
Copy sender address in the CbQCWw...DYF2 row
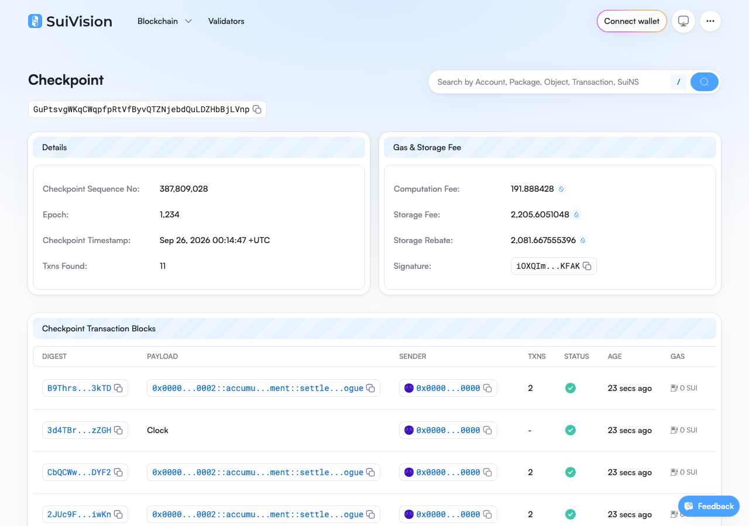click(x=487, y=472)
